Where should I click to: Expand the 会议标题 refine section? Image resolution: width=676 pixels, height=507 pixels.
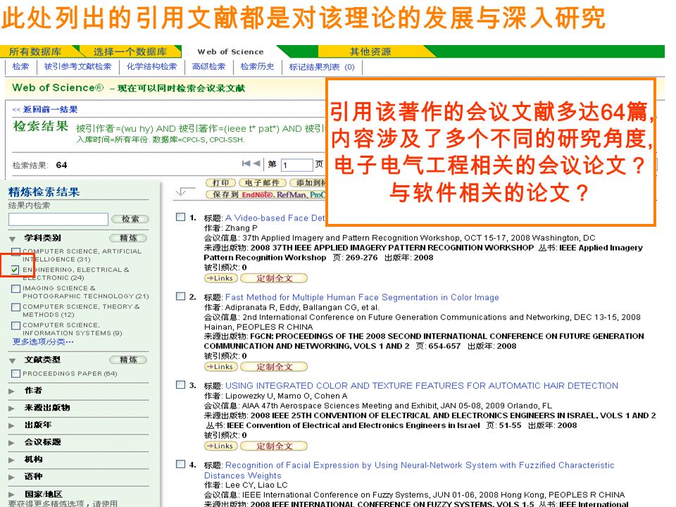[12, 443]
